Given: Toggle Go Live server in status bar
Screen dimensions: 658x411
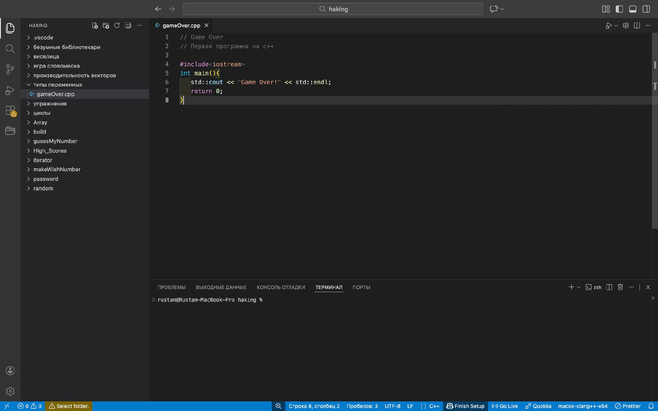Looking at the screenshot, I should [504, 406].
